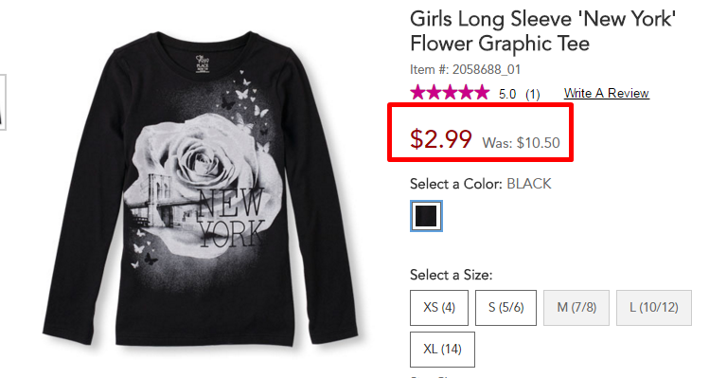Select the black color swatch
Screen dimensions: 727x378
(426, 216)
